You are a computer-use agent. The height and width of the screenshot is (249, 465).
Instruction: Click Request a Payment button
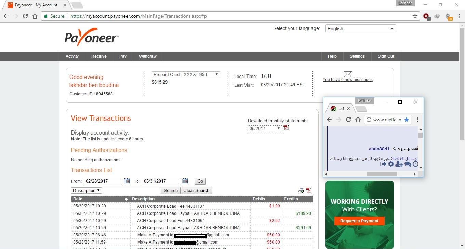pyautogui.click(x=359, y=221)
